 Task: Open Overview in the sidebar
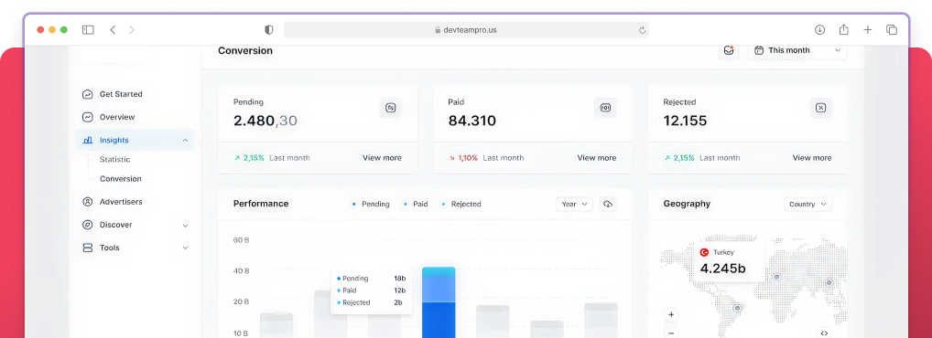[117, 118]
